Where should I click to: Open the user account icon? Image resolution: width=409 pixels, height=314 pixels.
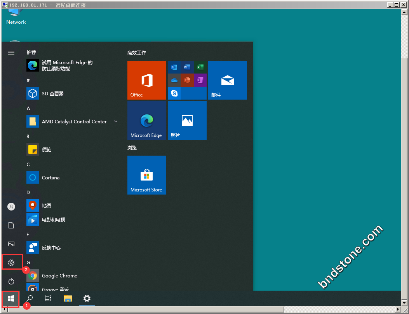pos(11,207)
